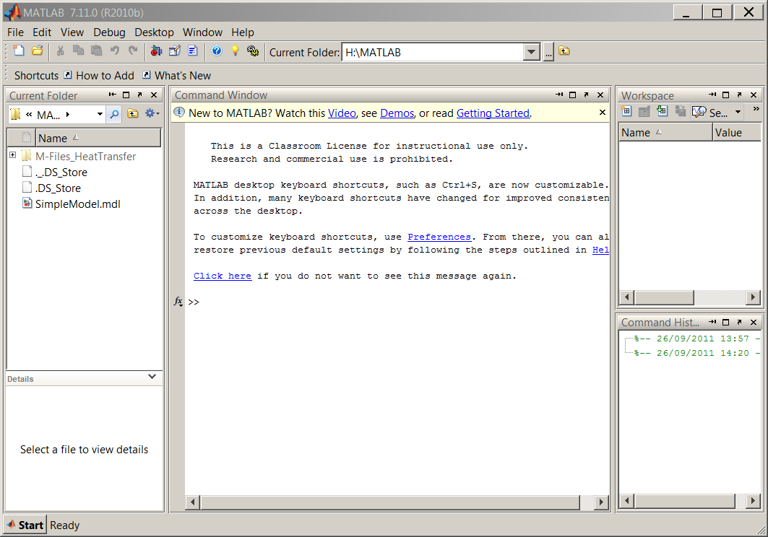The width and height of the screenshot is (768, 537).
Task: Click the yellow lightbulb toolbar icon
Action: (x=235, y=51)
